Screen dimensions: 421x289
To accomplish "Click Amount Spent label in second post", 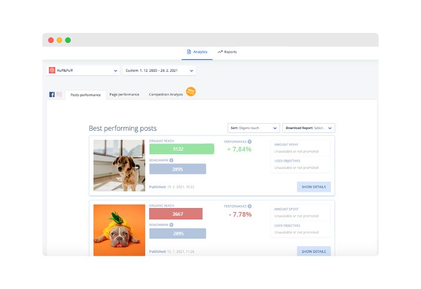I will point(286,209).
